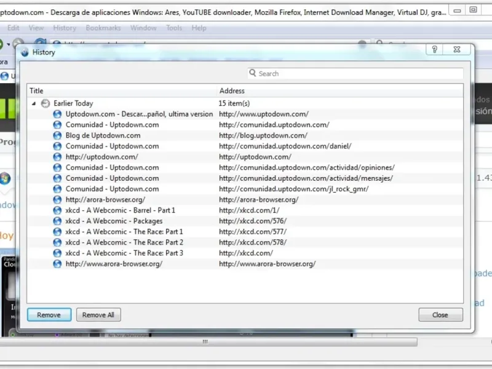Screen dimensions: 492x369
Task: Select 'xkcd - A Webcomic - The Race: Part 1'
Action: 124,232
